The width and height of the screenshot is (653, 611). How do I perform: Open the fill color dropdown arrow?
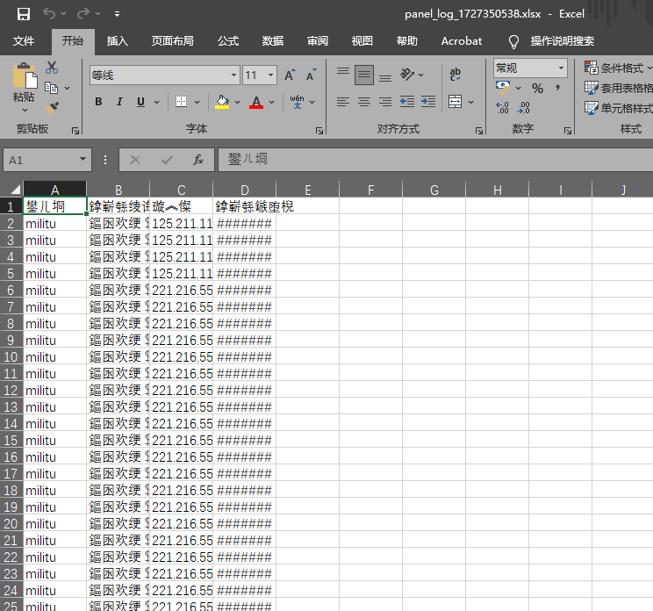[238, 102]
